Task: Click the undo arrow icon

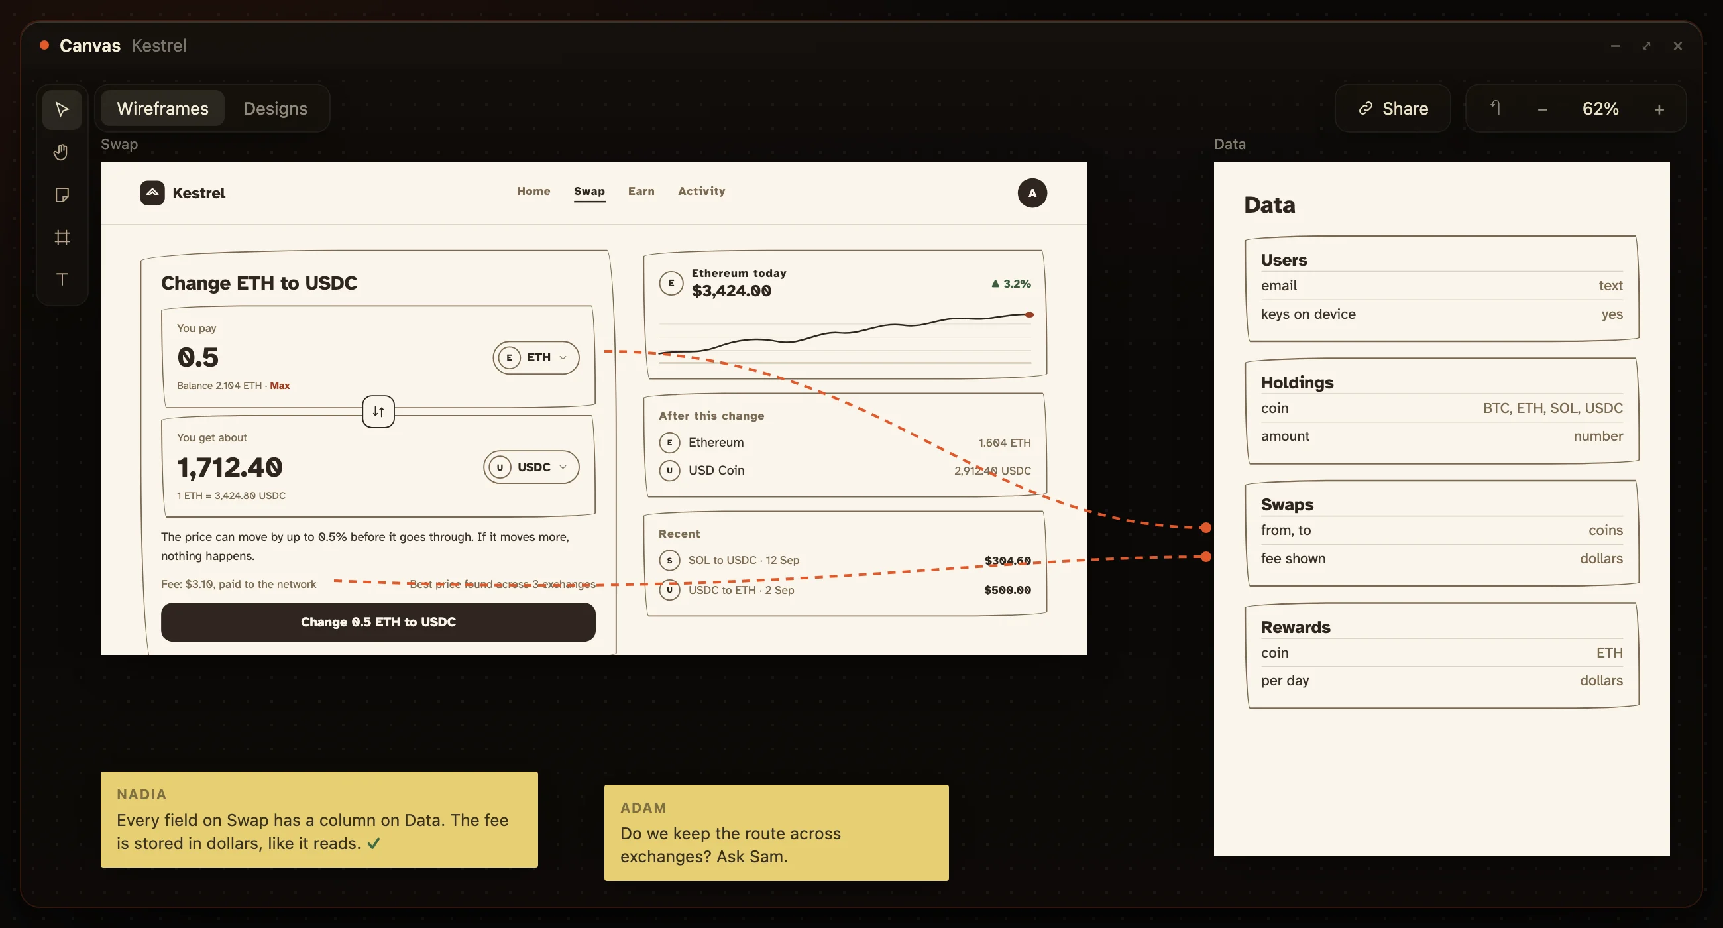Action: pyautogui.click(x=1495, y=109)
